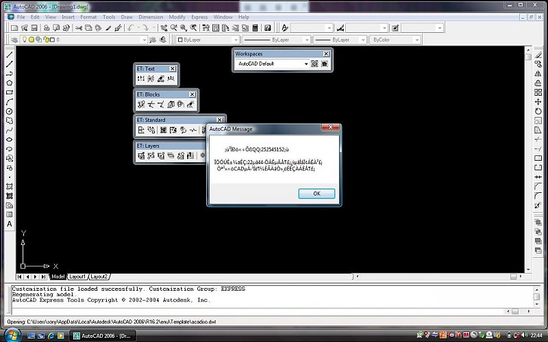Close the Workspaces toolbar
Viewport: 548px width, 342px height.
coord(326,54)
